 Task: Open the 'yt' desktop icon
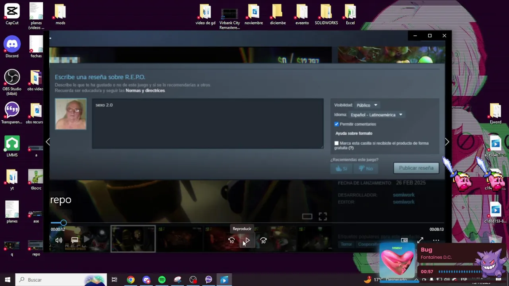click(x=12, y=180)
